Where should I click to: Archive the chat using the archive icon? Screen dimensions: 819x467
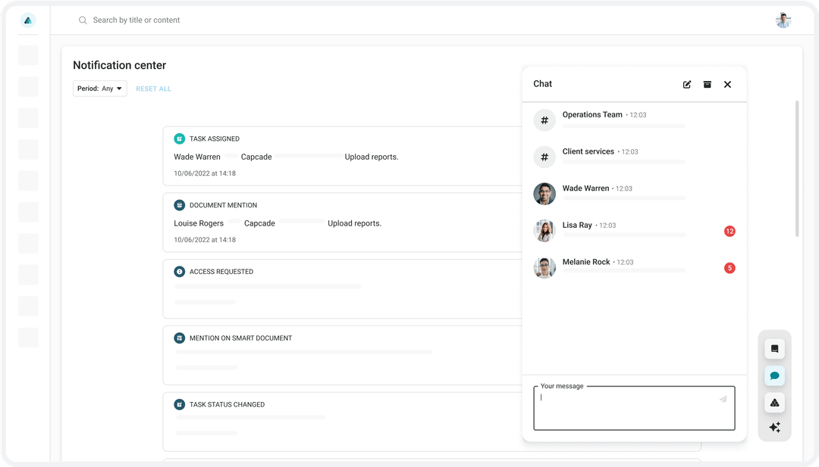point(707,84)
